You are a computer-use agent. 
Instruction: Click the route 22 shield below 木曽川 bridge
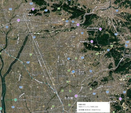coord(34,37)
